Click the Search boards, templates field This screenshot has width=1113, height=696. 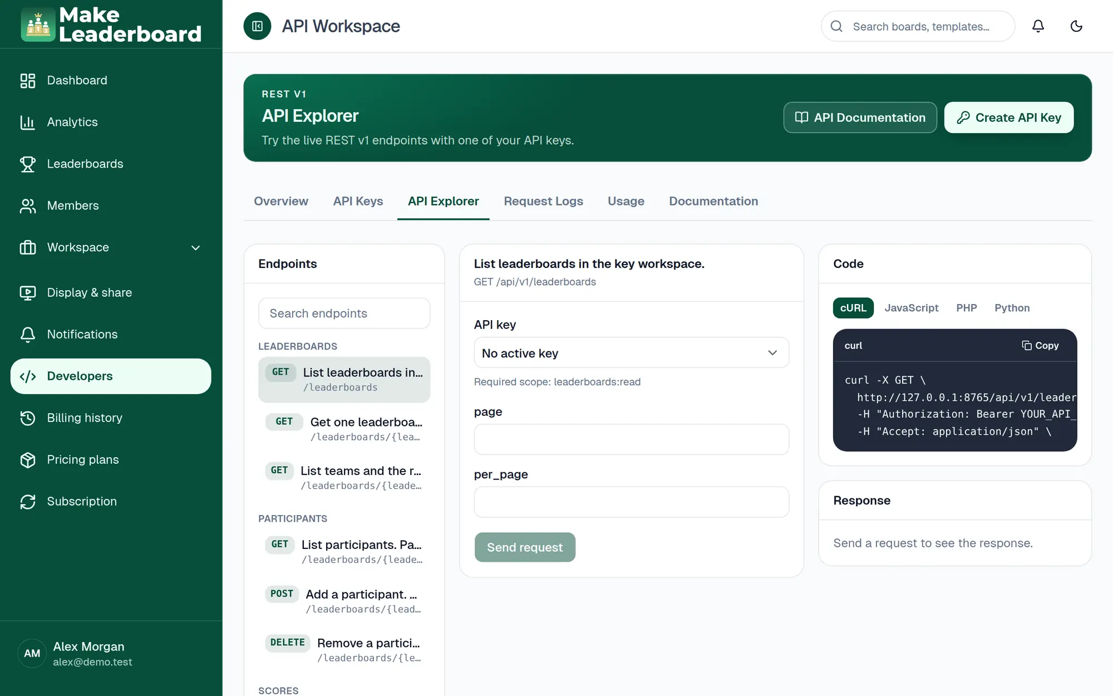(918, 26)
